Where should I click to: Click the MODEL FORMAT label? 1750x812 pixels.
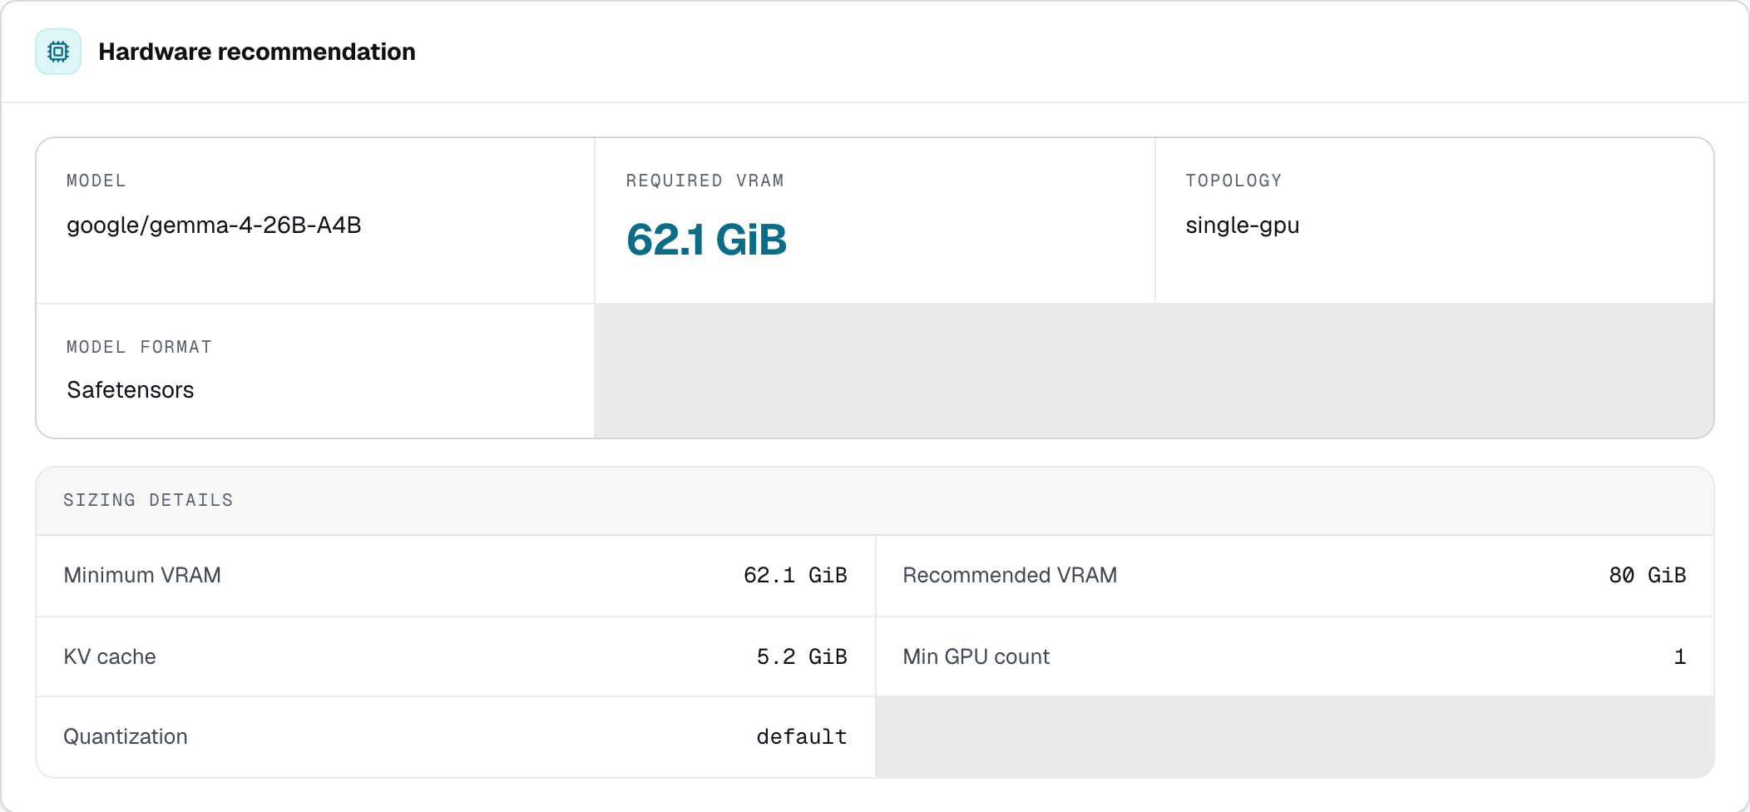click(x=139, y=347)
